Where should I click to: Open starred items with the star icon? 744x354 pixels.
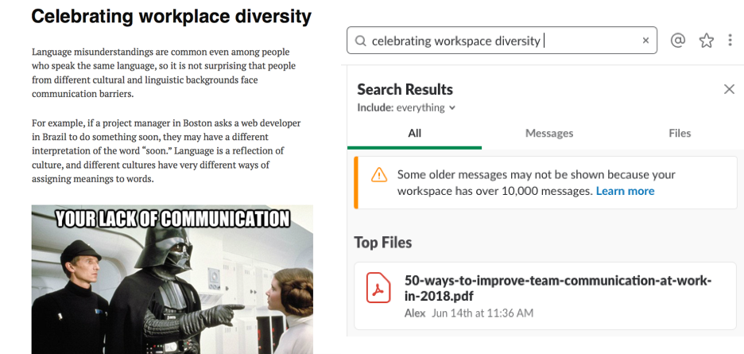coord(706,41)
